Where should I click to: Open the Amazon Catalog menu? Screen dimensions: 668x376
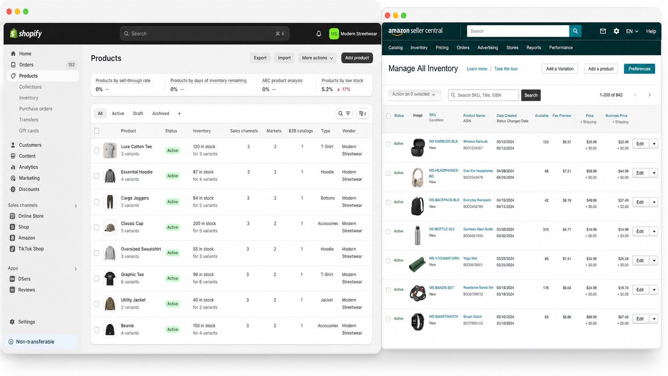(396, 48)
